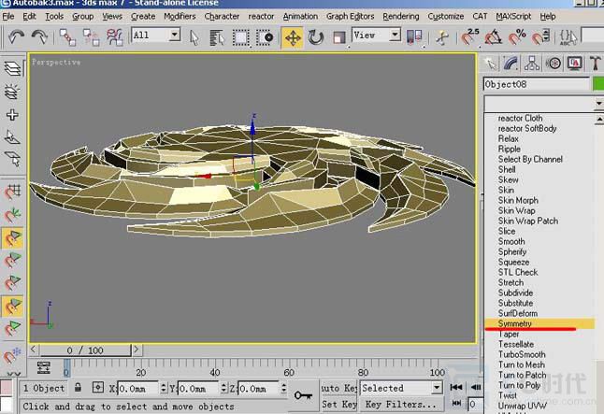Toggle the grid snap magnet in left toolbar
This screenshot has height=414, width=604.
pos(12,192)
